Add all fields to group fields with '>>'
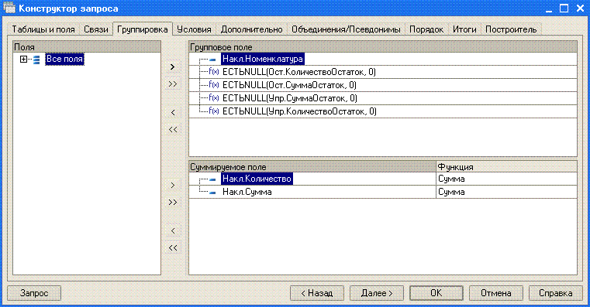 [173, 84]
